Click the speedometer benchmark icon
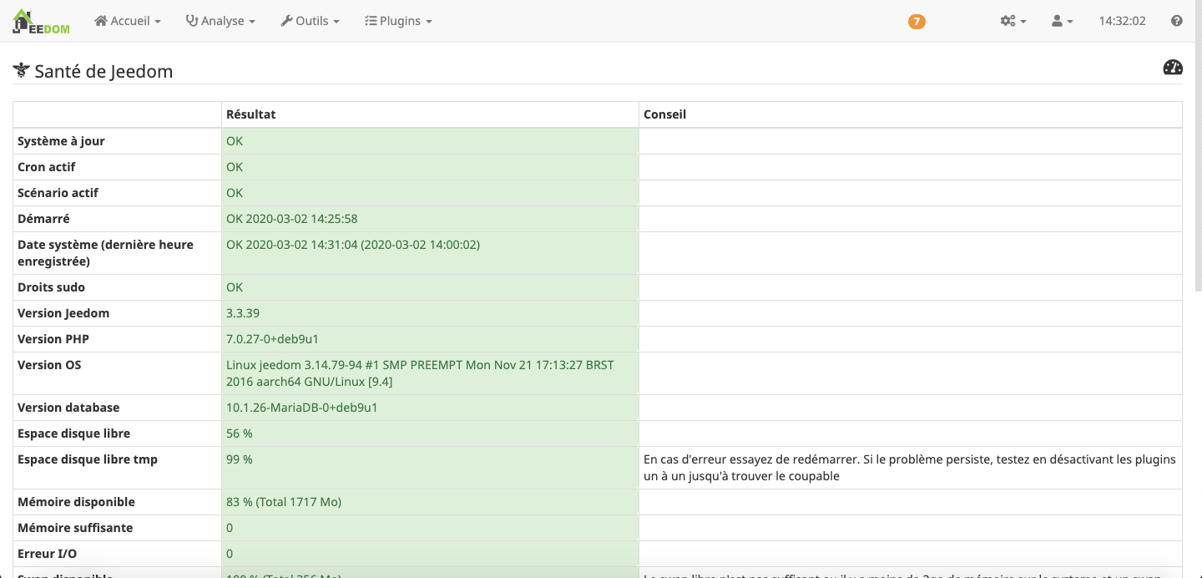Screen dimensions: 1202x578 [x=1173, y=68]
